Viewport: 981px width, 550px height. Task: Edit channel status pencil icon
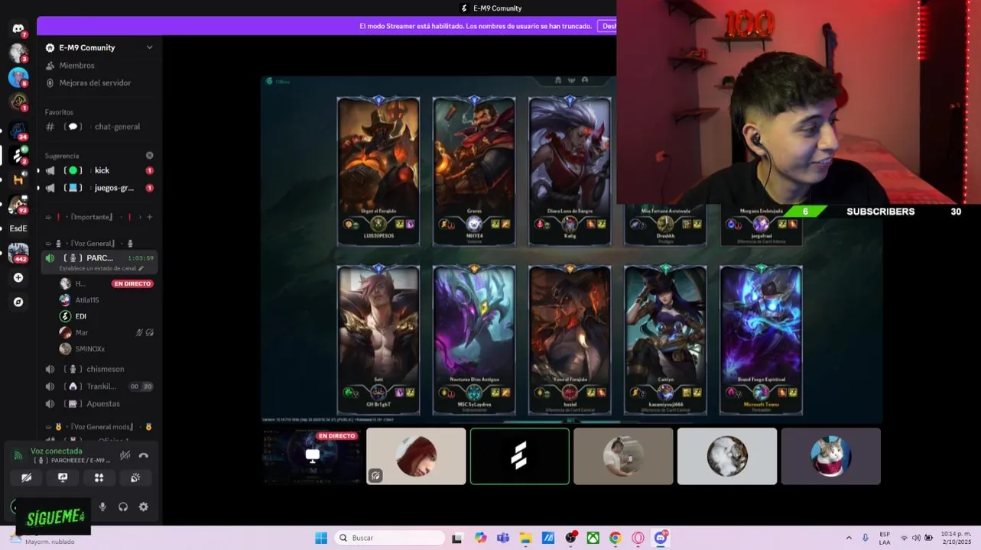click(141, 269)
